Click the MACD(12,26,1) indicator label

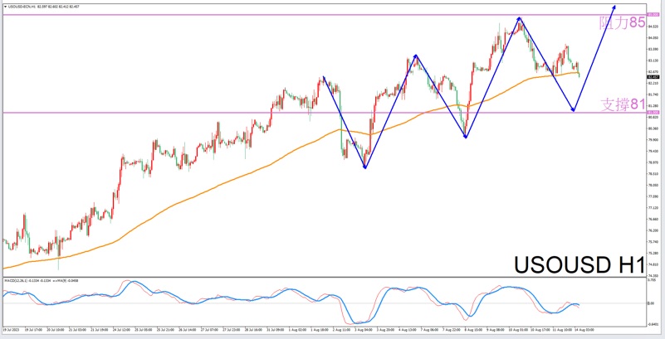[x=15, y=280]
